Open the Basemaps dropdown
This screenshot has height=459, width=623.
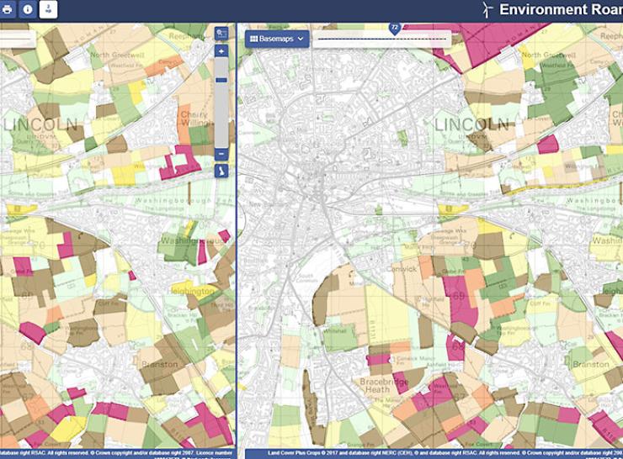click(277, 39)
